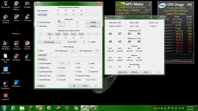198x111 pixels.
Task: Open the Recycle Bin desktop icon
Action: [6, 5]
